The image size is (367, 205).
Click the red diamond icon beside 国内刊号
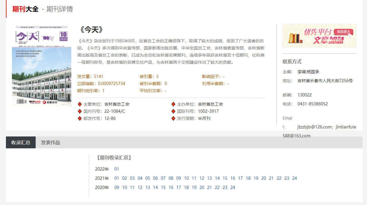[x=80, y=111]
